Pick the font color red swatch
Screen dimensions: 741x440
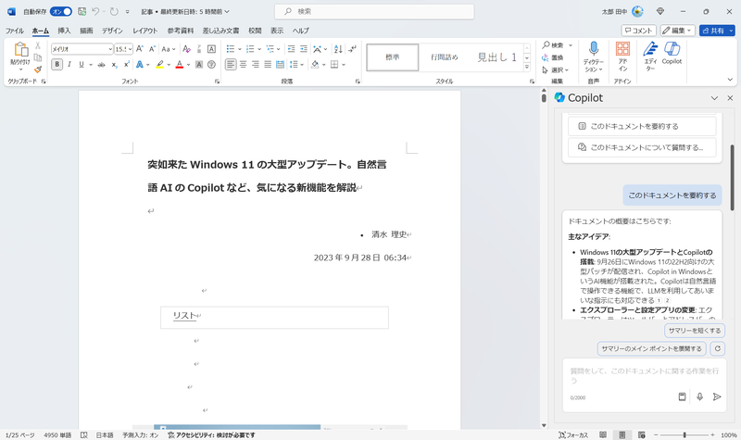tap(180, 65)
